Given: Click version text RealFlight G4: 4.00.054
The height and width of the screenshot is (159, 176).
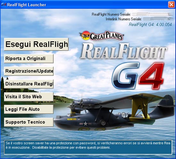Looking at the screenshot, I should click(150, 24).
